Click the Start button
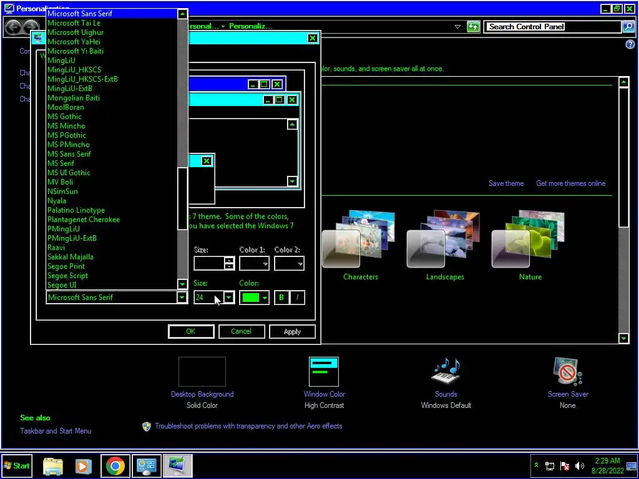The height and width of the screenshot is (479, 639). pyautogui.click(x=16, y=465)
